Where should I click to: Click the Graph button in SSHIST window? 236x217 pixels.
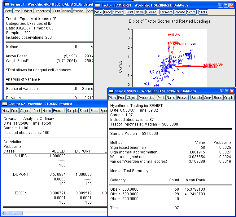(228, 98)
